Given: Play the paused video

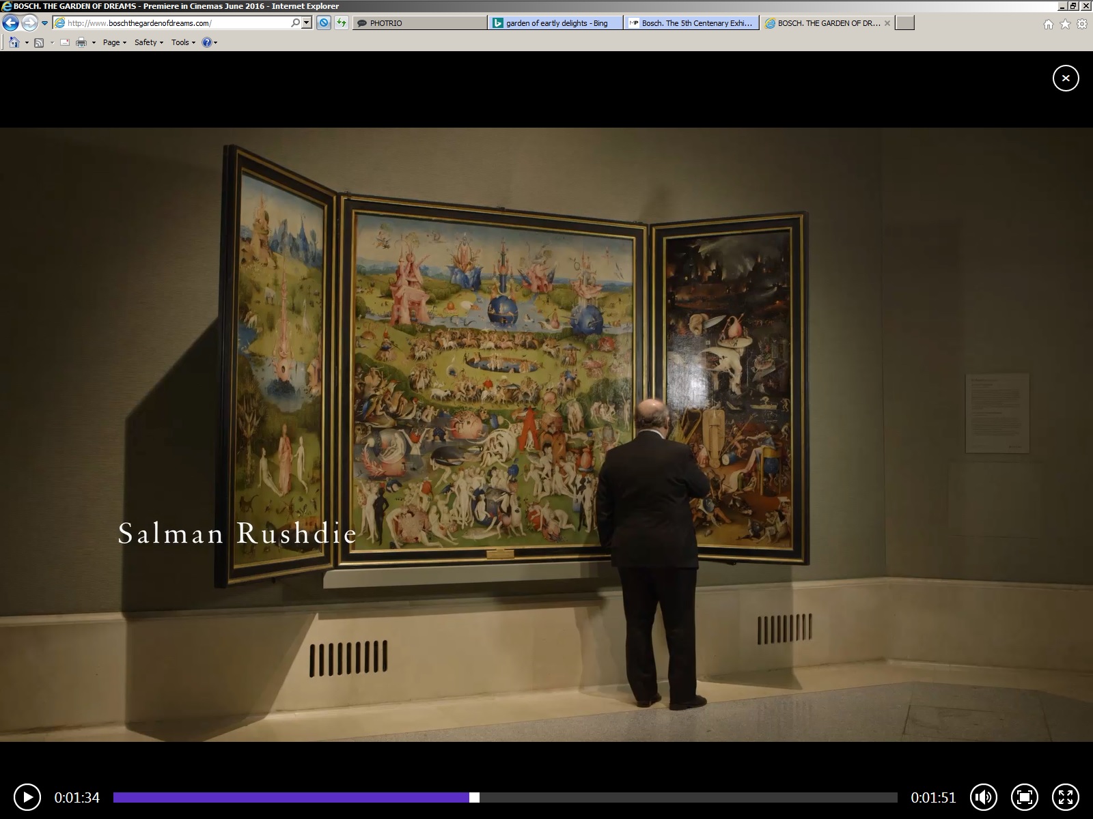Looking at the screenshot, I should point(27,797).
